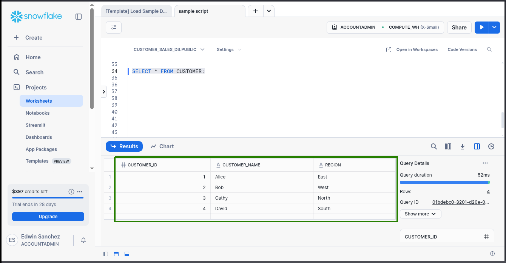Open notifications with the bell icon
Image resolution: width=506 pixels, height=263 pixels.
pos(83,240)
